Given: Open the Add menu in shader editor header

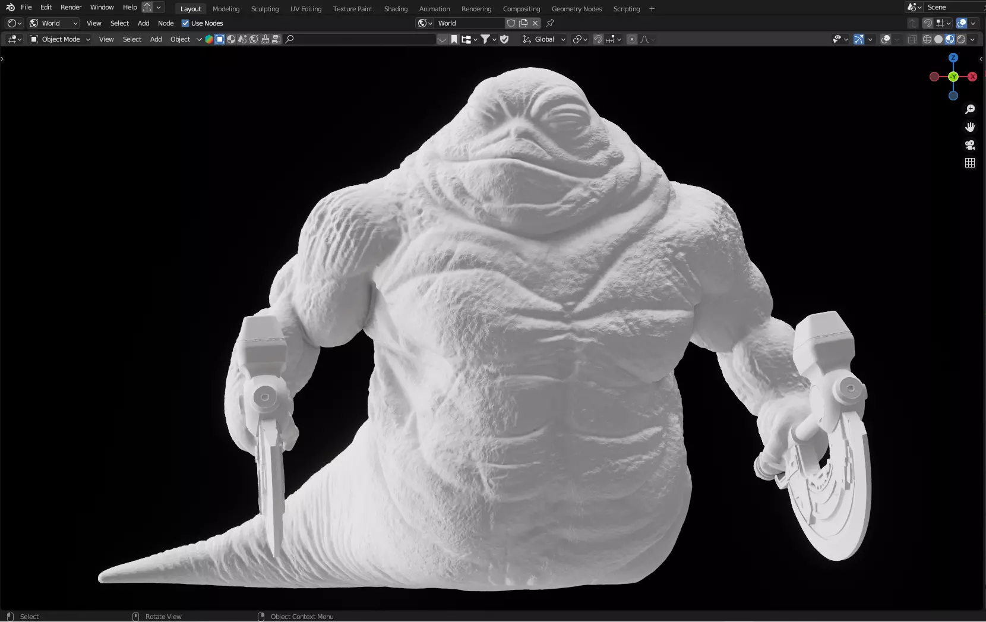Looking at the screenshot, I should tap(143, 23).
